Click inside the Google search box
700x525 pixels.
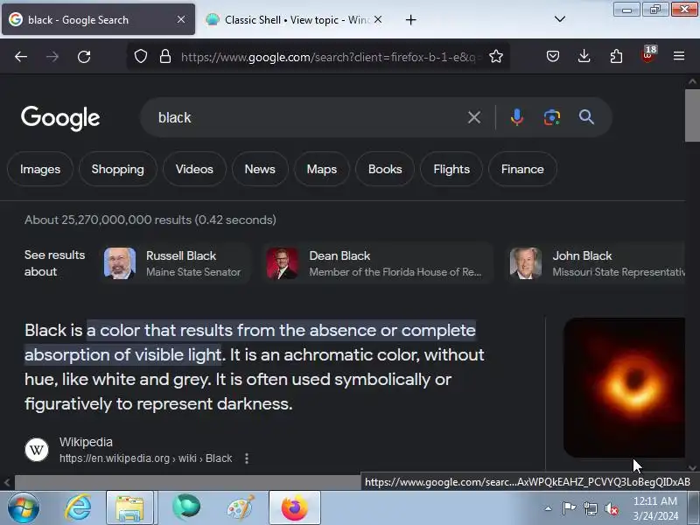pos(308,117)
